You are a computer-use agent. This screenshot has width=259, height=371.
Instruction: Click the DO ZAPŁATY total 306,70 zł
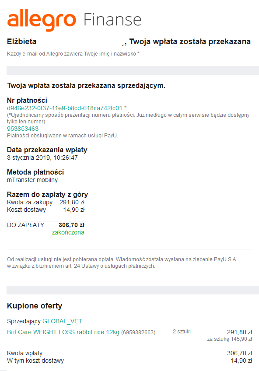[71, 225]
